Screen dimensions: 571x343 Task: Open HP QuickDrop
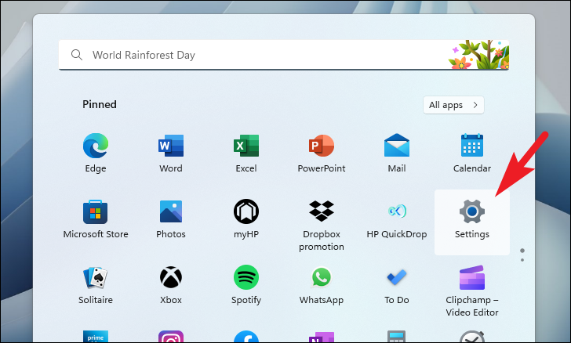coord(397,219)
